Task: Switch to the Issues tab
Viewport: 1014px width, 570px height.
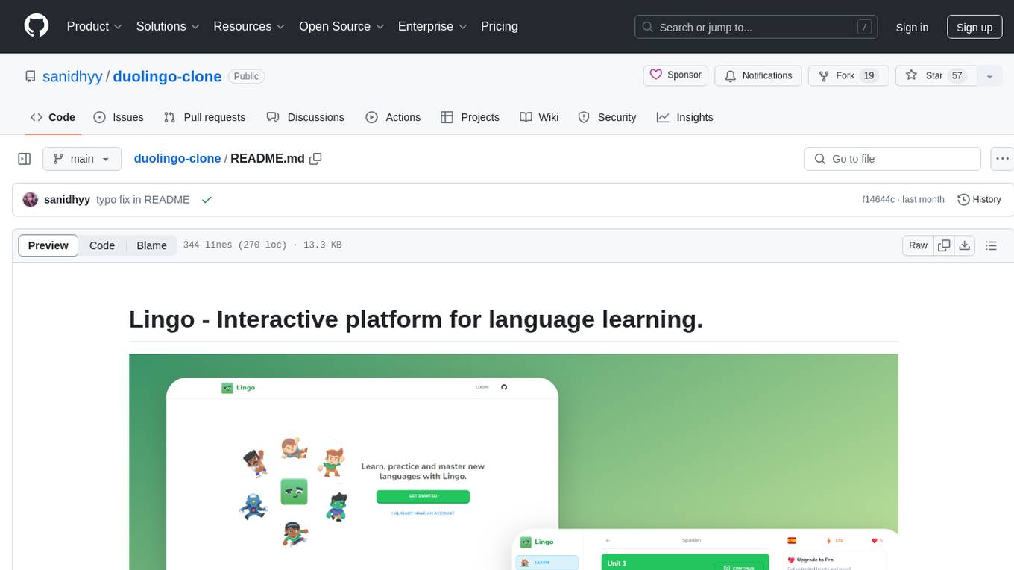Action: 119,117
